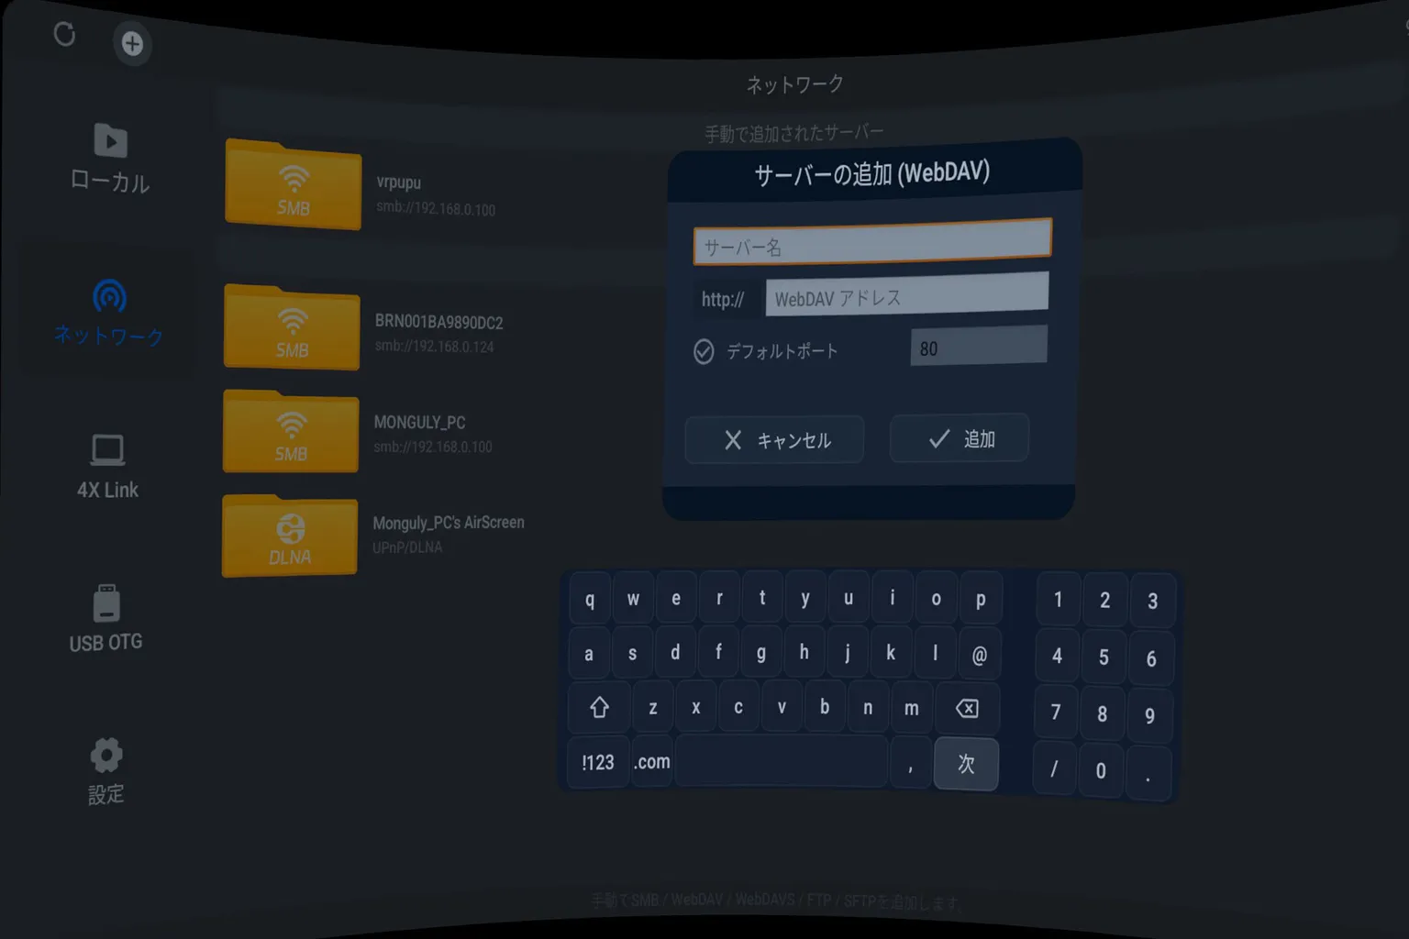Tap numpad key 2
The width and height of the screenshot is (1409, 939).
1105,601
